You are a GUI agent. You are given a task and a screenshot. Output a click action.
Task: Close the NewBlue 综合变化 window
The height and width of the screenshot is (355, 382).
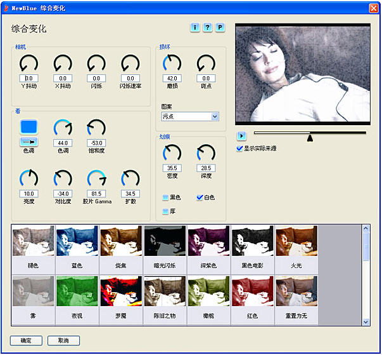[374, 8]
